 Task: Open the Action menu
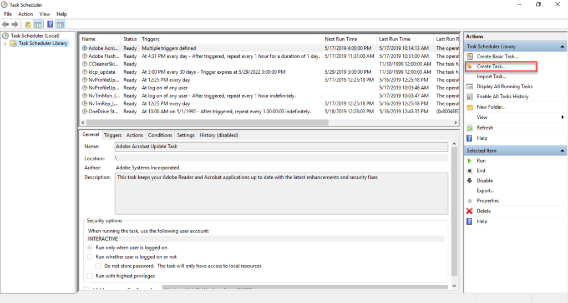(x=25, y=14)
